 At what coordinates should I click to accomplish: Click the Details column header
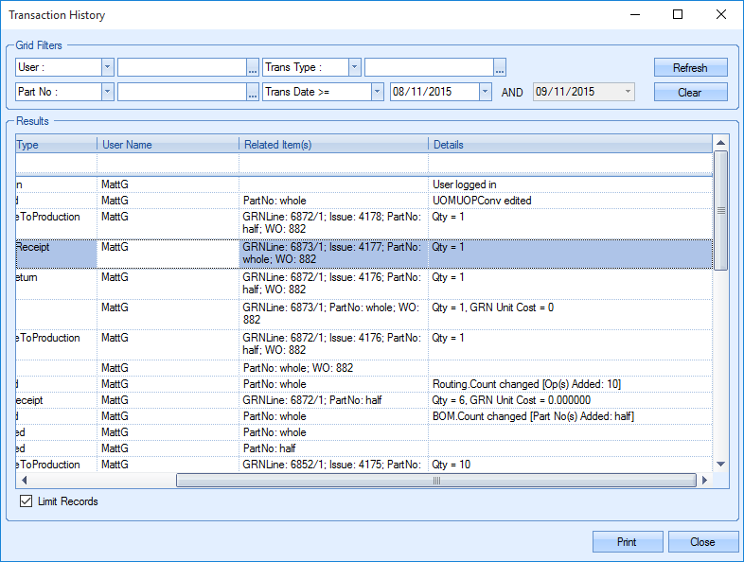[x=568, y=145]
